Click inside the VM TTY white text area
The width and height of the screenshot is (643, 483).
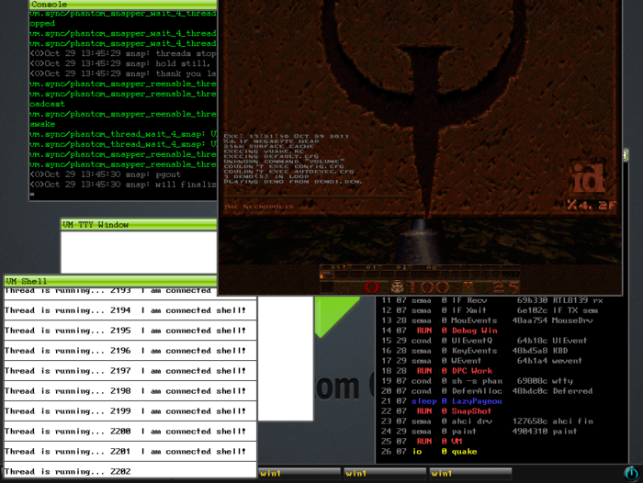(139, 252)
